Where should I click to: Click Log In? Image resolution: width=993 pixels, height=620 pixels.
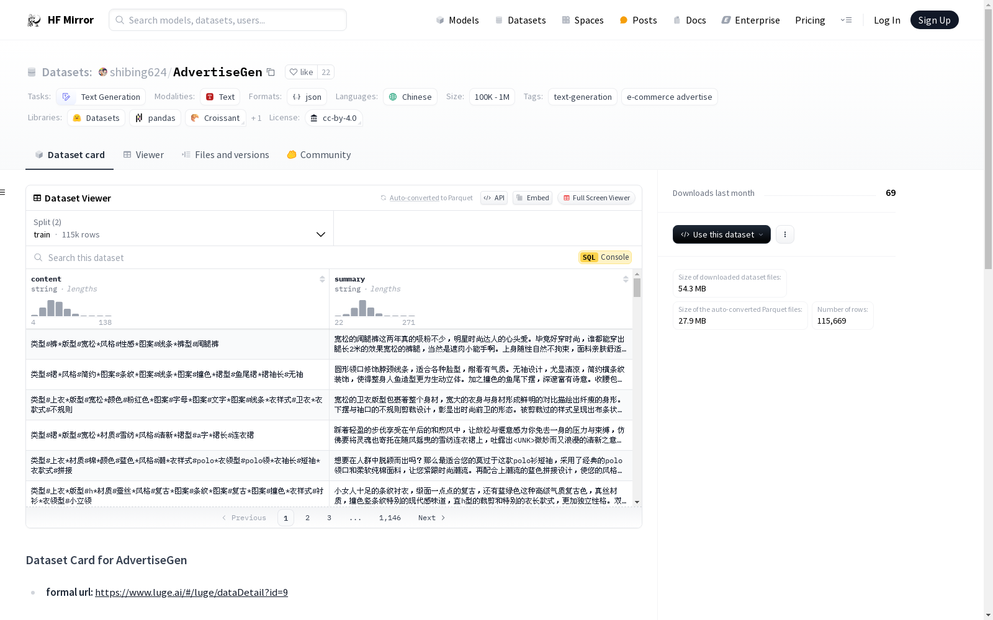(x=887, y=20)
